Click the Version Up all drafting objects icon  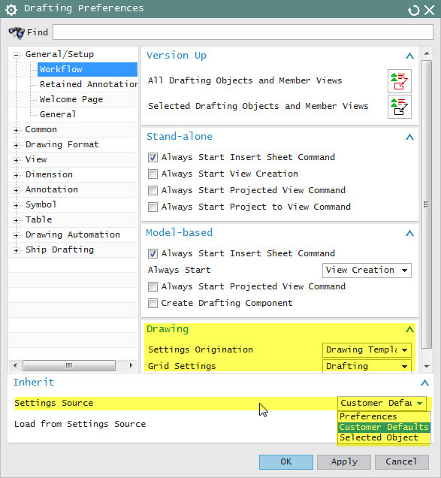400,81
